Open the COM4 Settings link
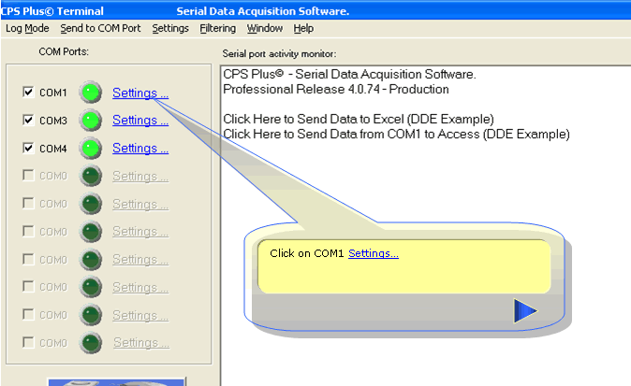 point(140,149)
